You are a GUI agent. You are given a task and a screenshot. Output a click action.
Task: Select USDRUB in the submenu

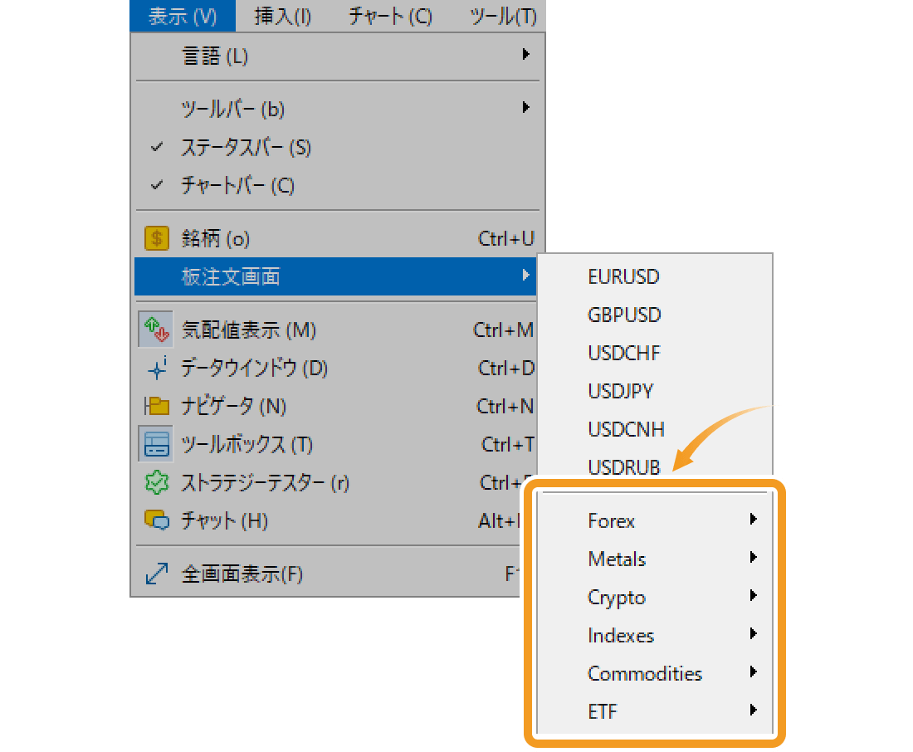[655, 466]
